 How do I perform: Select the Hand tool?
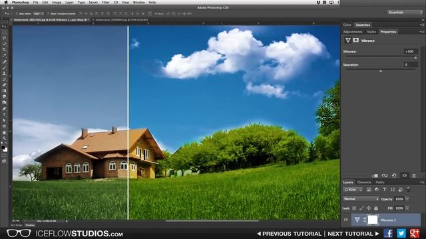pos(4,133)
